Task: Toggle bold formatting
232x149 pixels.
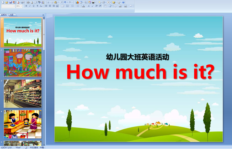Action: 26,6
